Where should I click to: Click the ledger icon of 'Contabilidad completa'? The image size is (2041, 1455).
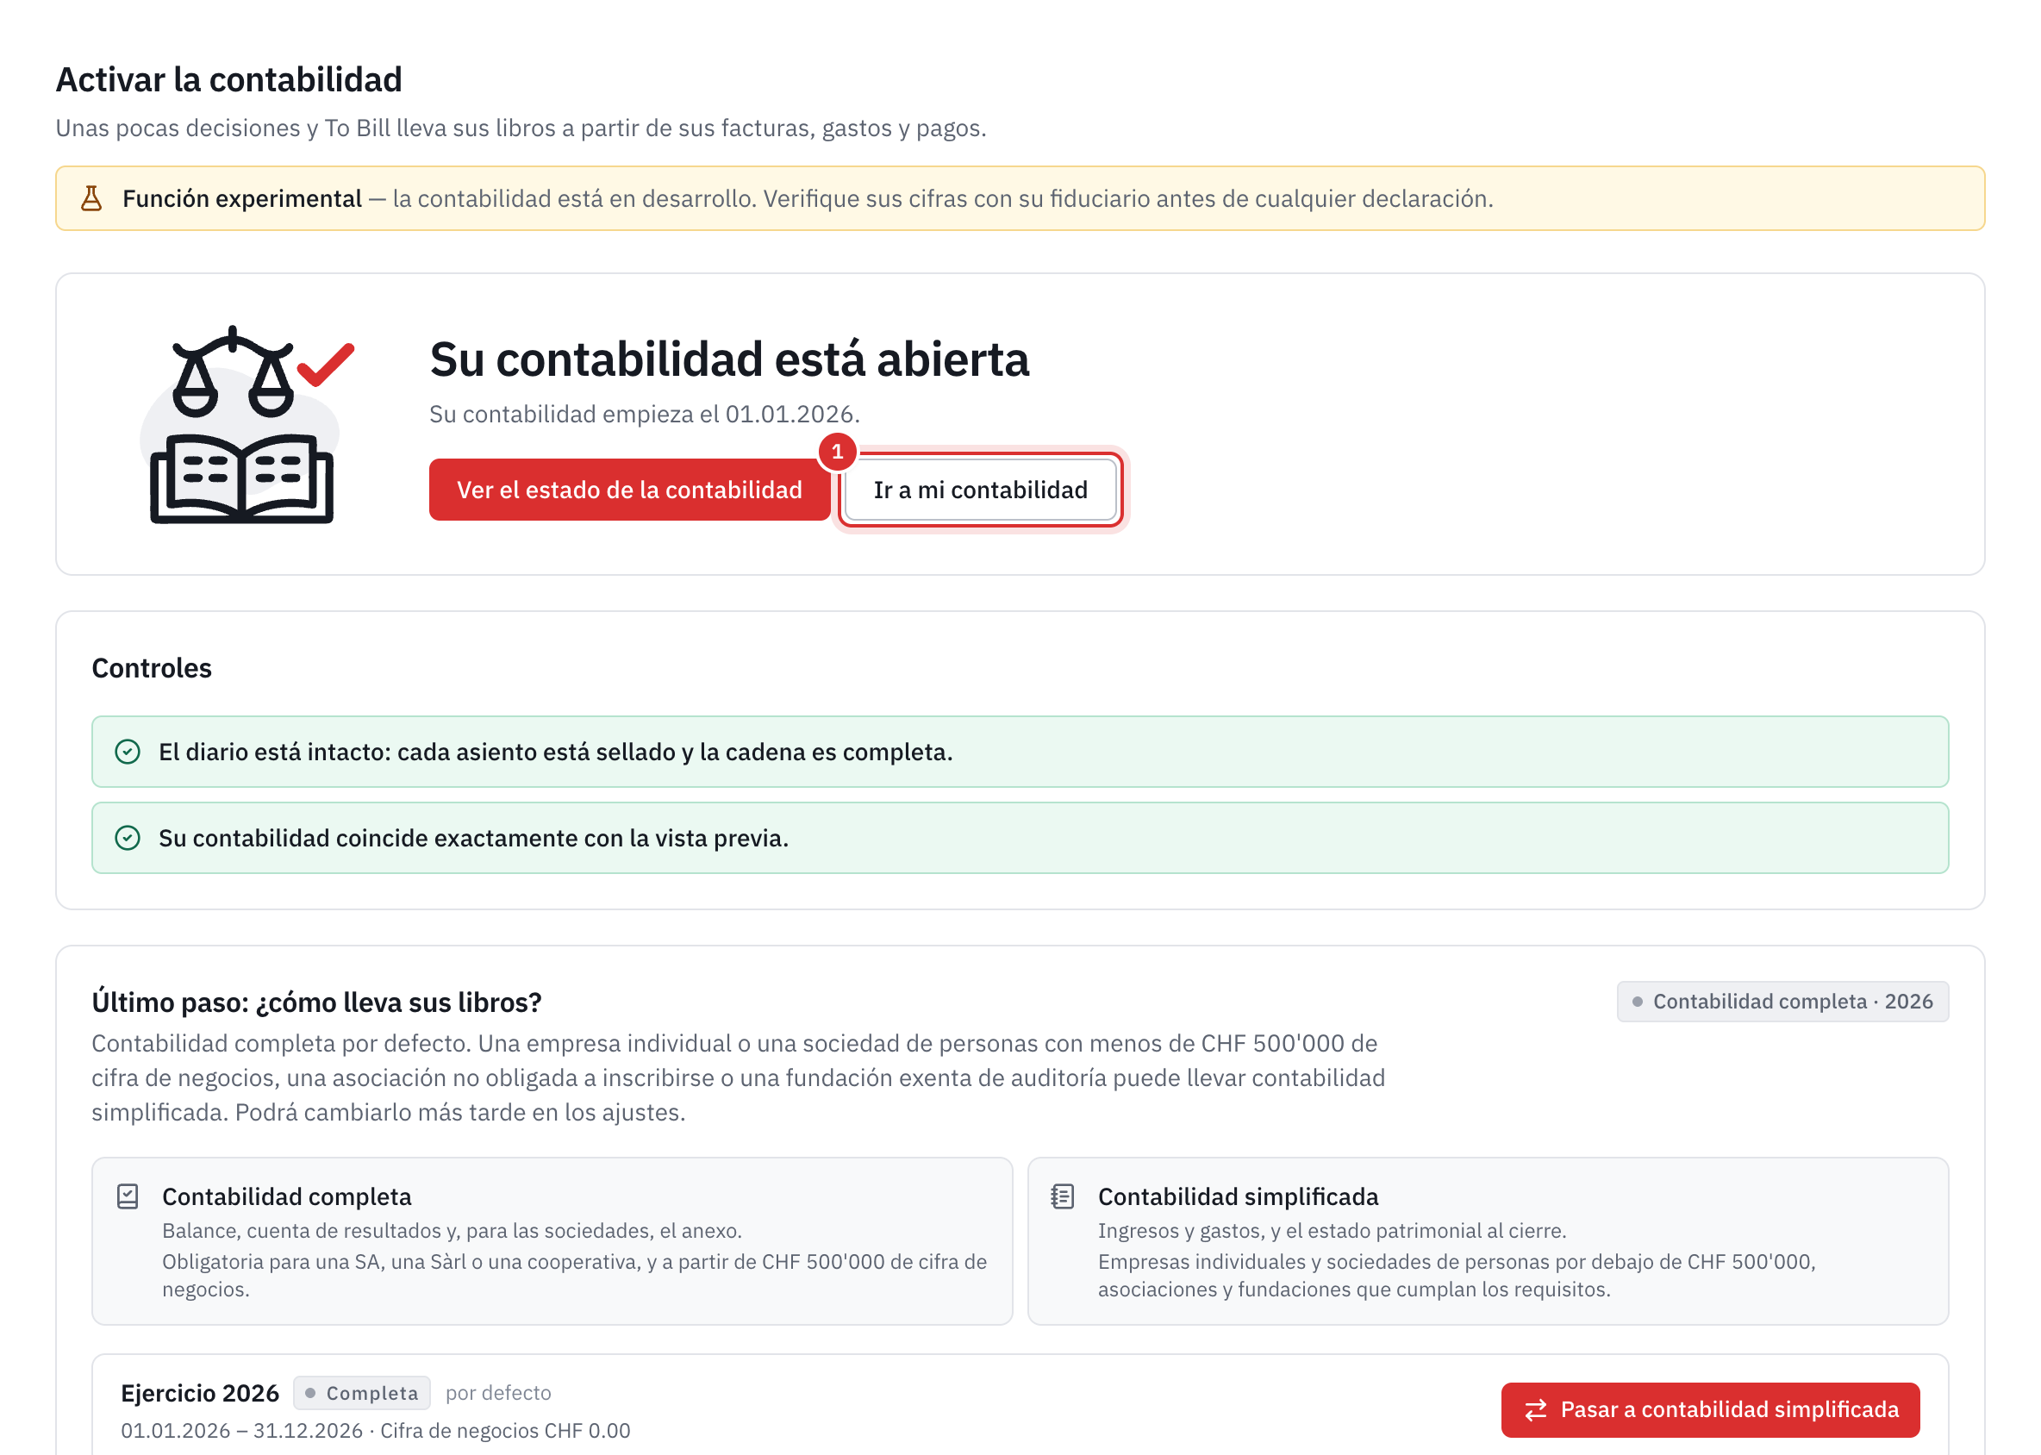click(128, 1197)
